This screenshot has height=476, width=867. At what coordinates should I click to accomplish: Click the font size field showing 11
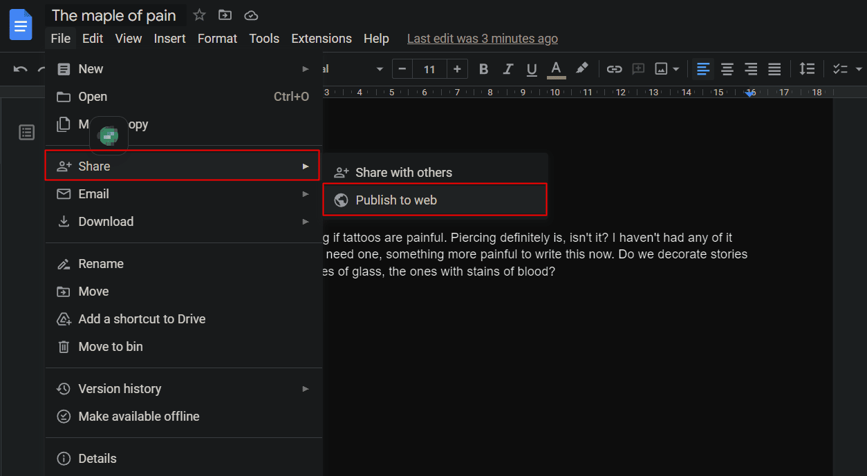point(429,69)
